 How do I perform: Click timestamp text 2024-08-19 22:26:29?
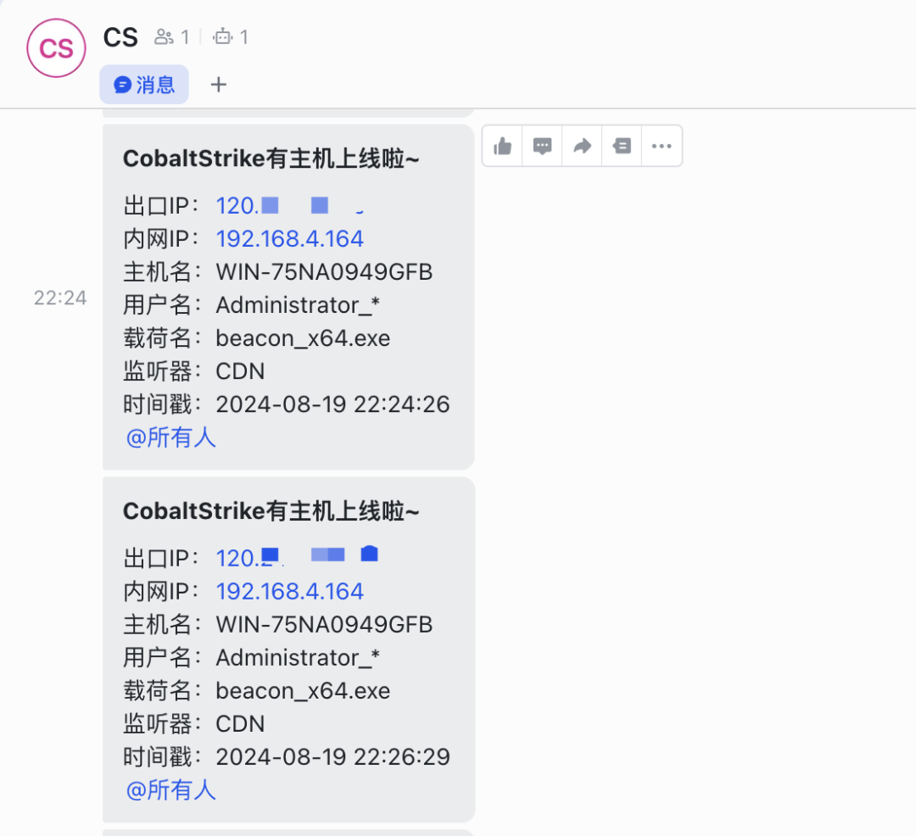pyautogui.click(x=333, y=756)
